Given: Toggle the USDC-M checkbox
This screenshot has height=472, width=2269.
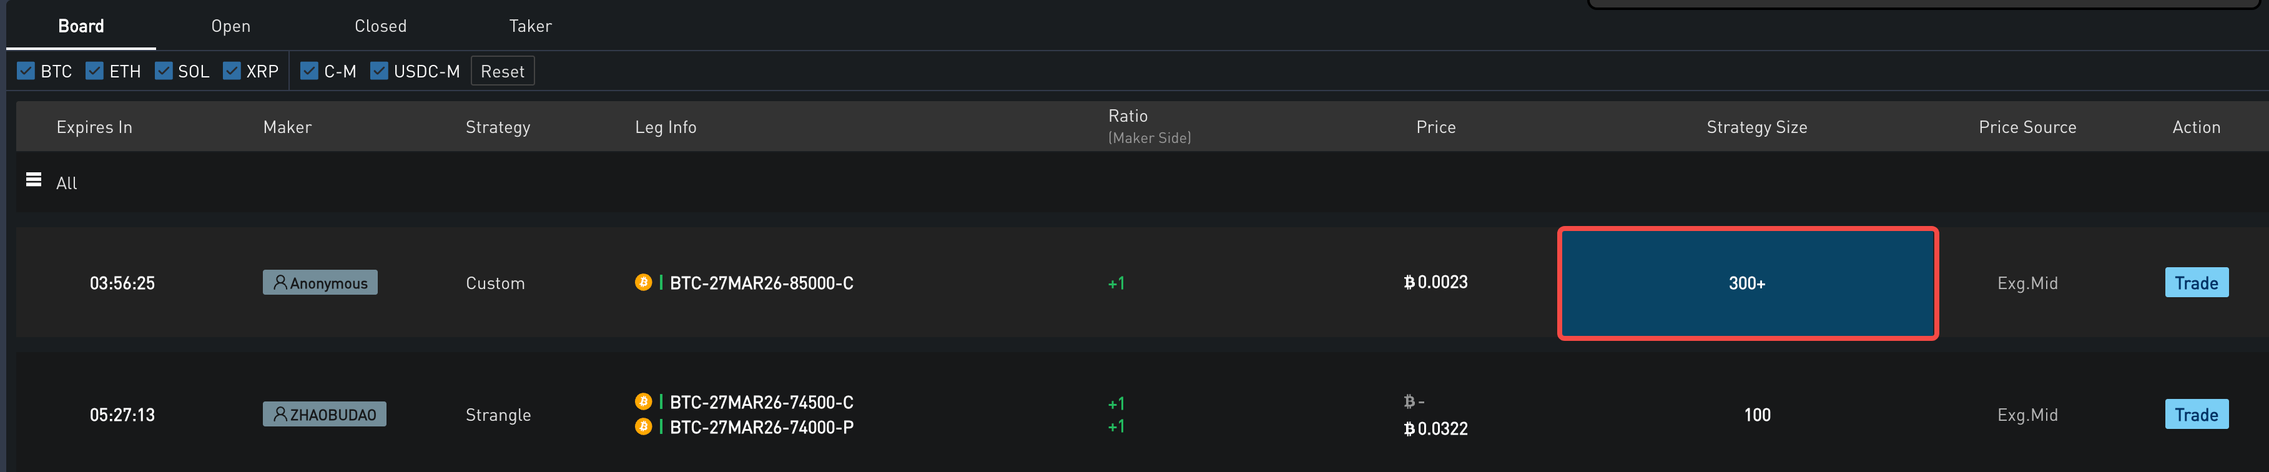Looking at the screenshot, I should click(x=379, y=71).
